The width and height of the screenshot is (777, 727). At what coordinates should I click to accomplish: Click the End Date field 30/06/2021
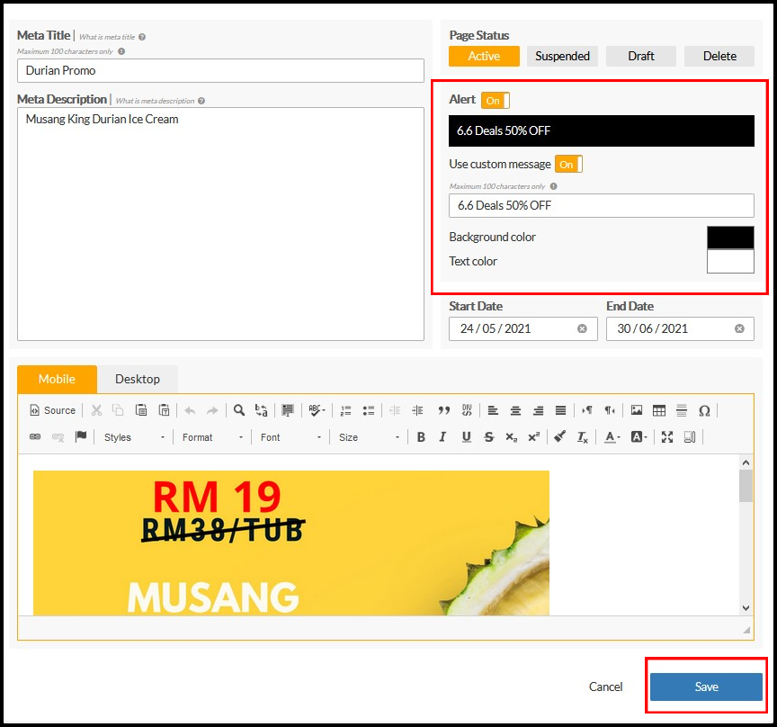(x=680, y=328)
